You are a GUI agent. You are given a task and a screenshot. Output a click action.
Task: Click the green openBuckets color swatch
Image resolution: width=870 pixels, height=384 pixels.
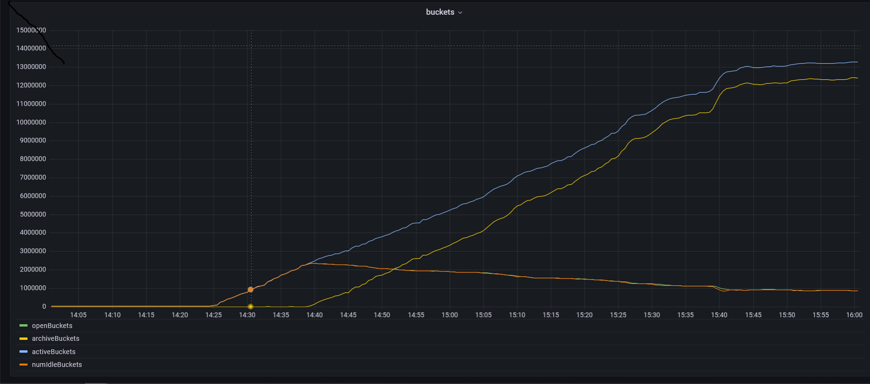[x=23, y=326]
